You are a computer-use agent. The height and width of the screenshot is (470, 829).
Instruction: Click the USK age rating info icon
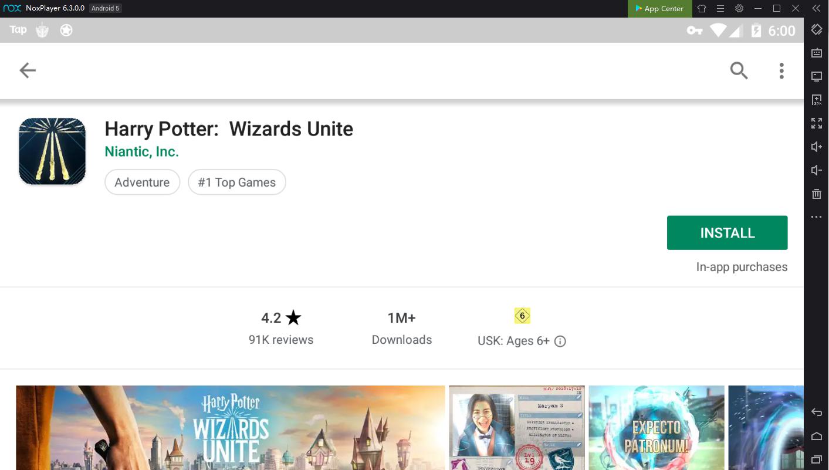coord(560,341)
